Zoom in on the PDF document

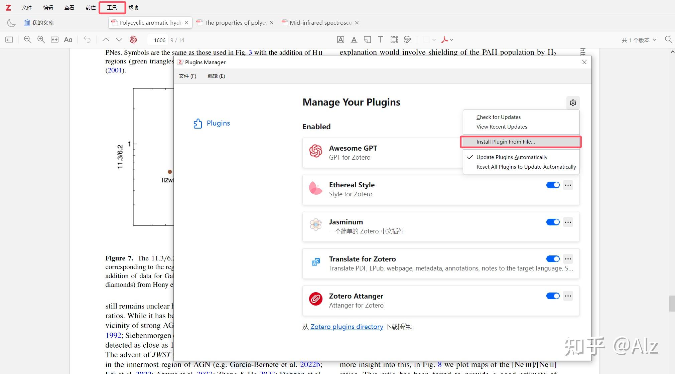41,39
